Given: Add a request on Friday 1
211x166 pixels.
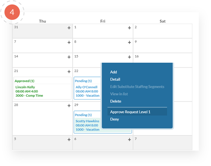Looking at the screenshot, I should pyautogui.click(x=129, y=28).
